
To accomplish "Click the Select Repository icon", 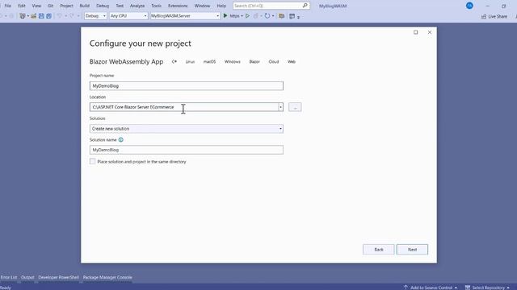I will pyautogui.click(x=468, y=288).
